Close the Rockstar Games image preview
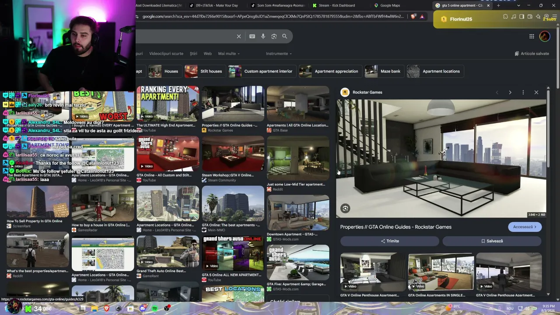Viewport: 560px width, 315px height. point(536,92)
